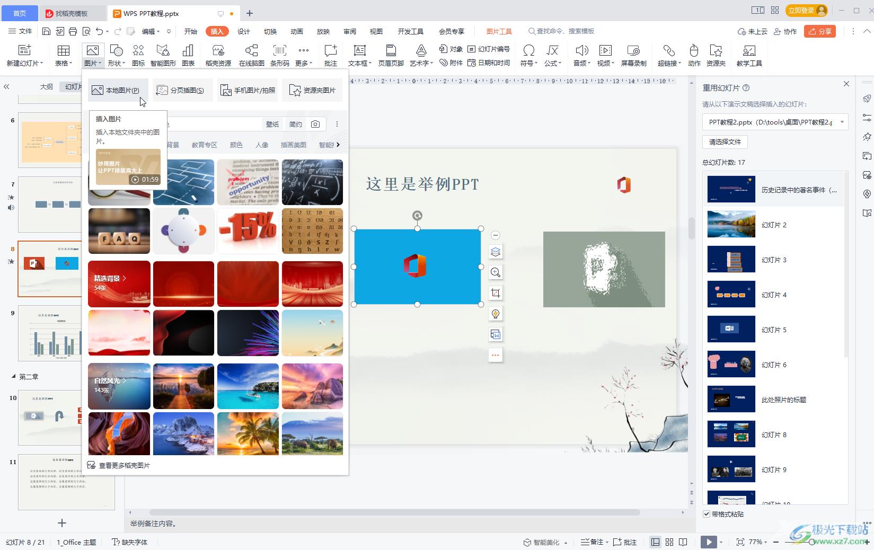The width and height of the screenshot is (874, 550).
Task: Switch to the 找稻壳模板 document tab
Action: (72, 13)
